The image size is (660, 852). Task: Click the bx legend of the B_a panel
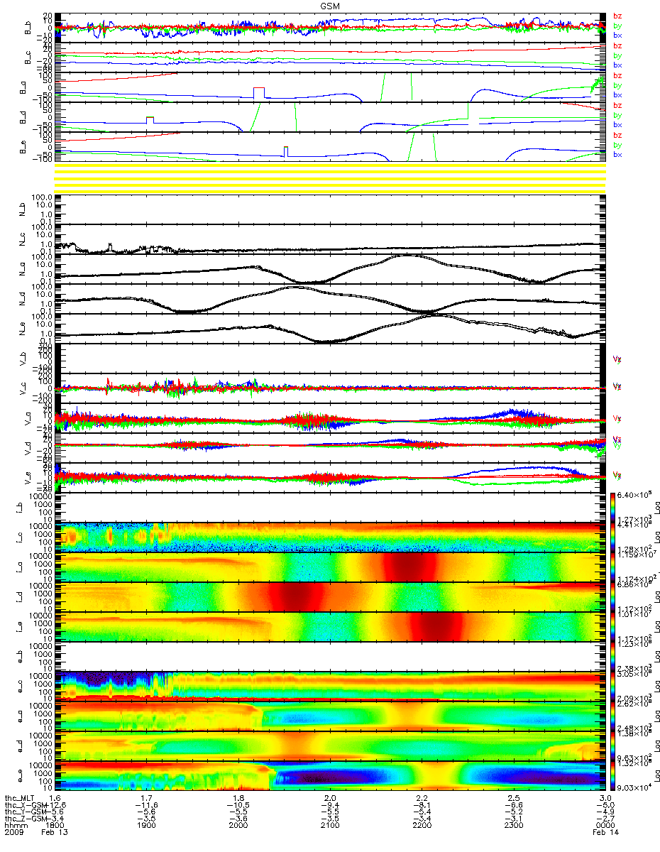[x=617, y=94]
